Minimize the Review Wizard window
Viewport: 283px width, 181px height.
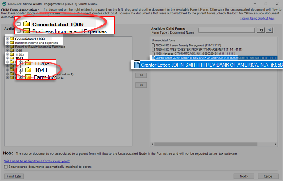click(255, 3)
